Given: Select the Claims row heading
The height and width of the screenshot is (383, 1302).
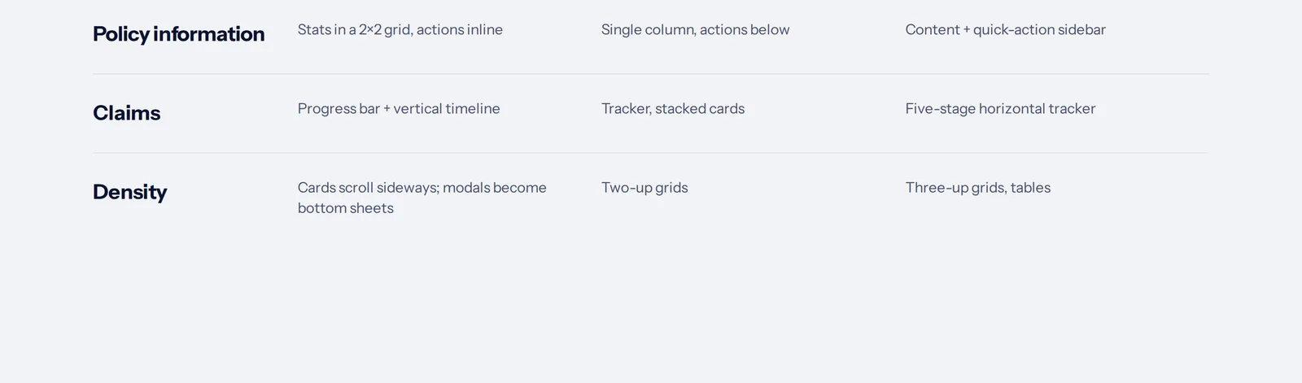Looking at the screenshot, I should [126, 113].
